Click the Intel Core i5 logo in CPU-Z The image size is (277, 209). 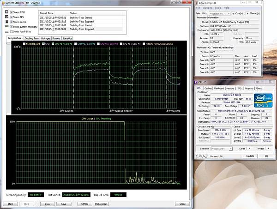263,101
